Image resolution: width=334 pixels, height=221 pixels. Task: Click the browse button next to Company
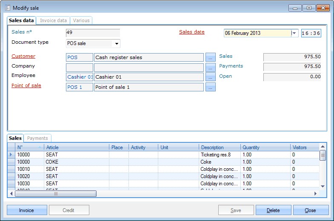pos(211,67)
